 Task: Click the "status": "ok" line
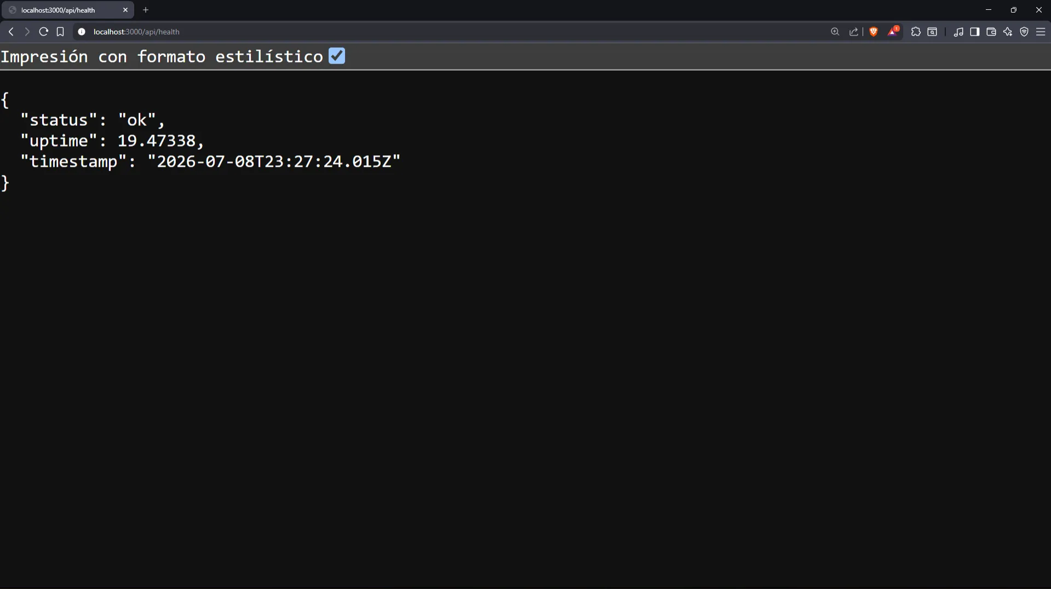coord(93,120)
